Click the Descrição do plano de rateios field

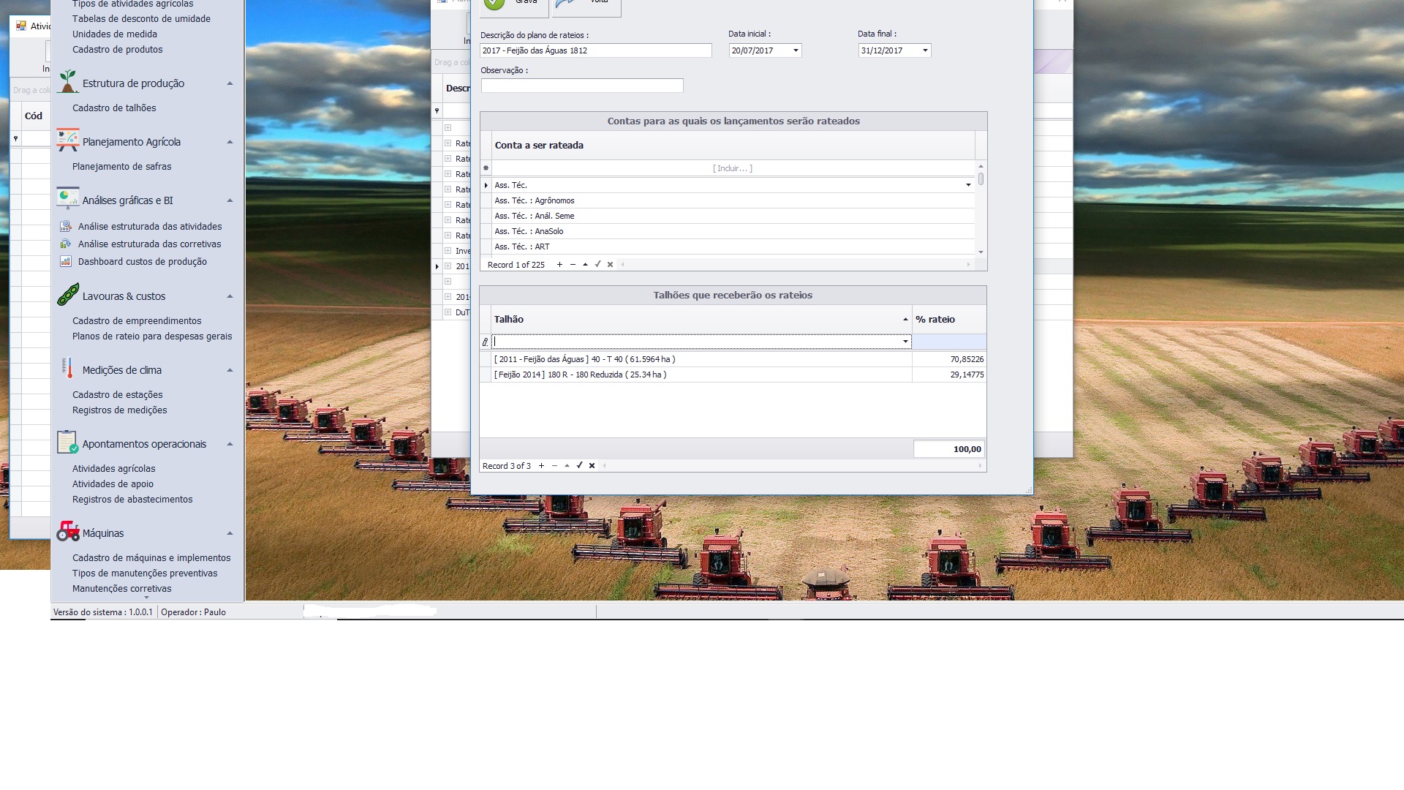click(x=596, y=50)
